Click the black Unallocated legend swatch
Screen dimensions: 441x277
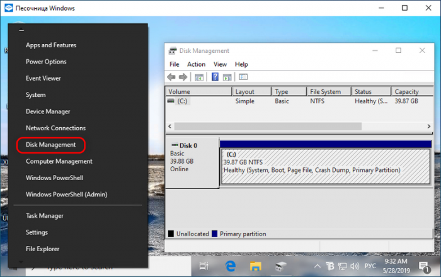click(x=171, y=234)
